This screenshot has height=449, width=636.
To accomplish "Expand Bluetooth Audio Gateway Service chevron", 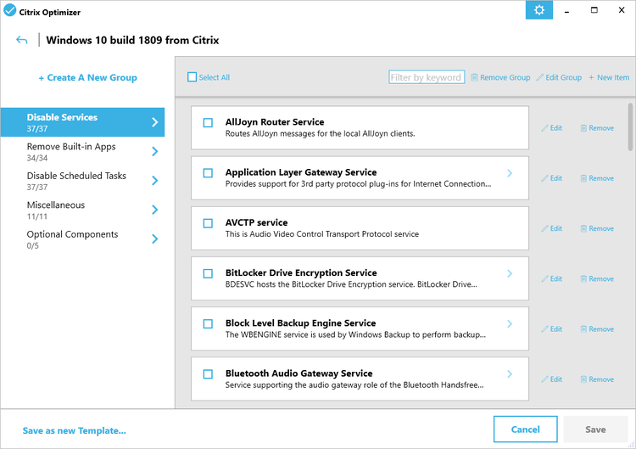I will click(510, 374).
